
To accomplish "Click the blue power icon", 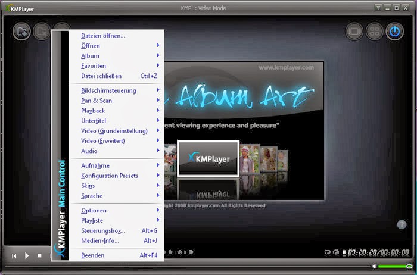I will tap(394, 32).
